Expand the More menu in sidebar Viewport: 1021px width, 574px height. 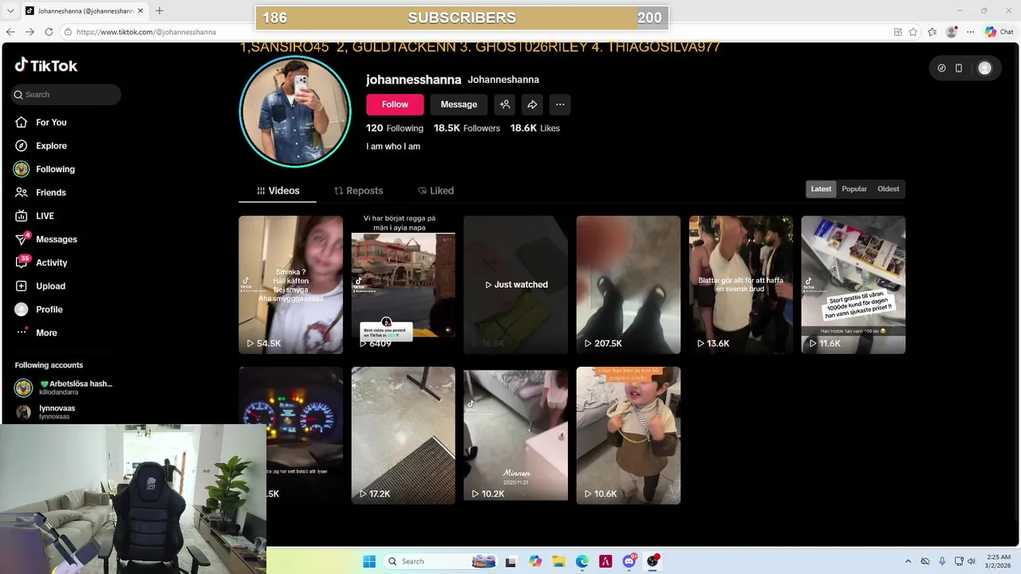click(x=46, y=332)
